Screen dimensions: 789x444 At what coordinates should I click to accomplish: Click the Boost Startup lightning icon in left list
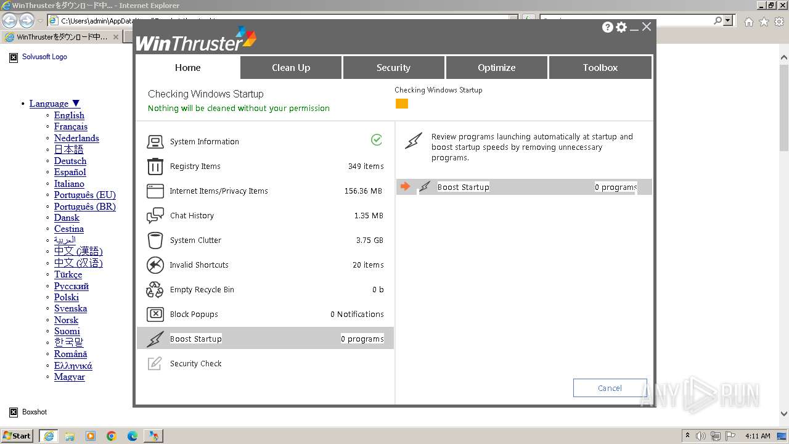(x=155, y=339)
